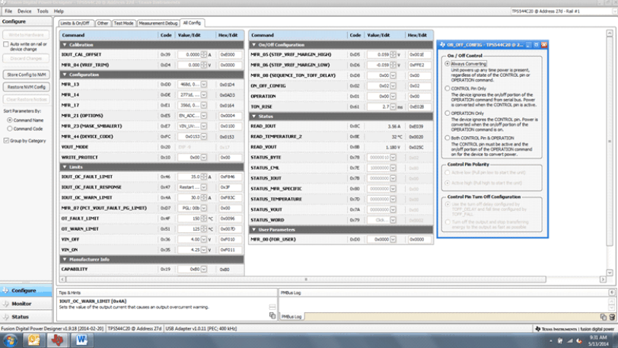Open IOUT_OC_FAULT_RESPONSE dropdown
Viewport: 618px width, 348px height.
click(204, 187)
